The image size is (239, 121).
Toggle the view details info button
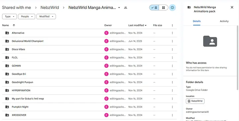(x=172, y=8)
